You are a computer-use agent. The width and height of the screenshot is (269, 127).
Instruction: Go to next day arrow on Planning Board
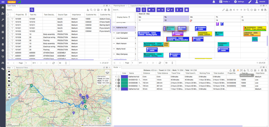tap(241, 10)
